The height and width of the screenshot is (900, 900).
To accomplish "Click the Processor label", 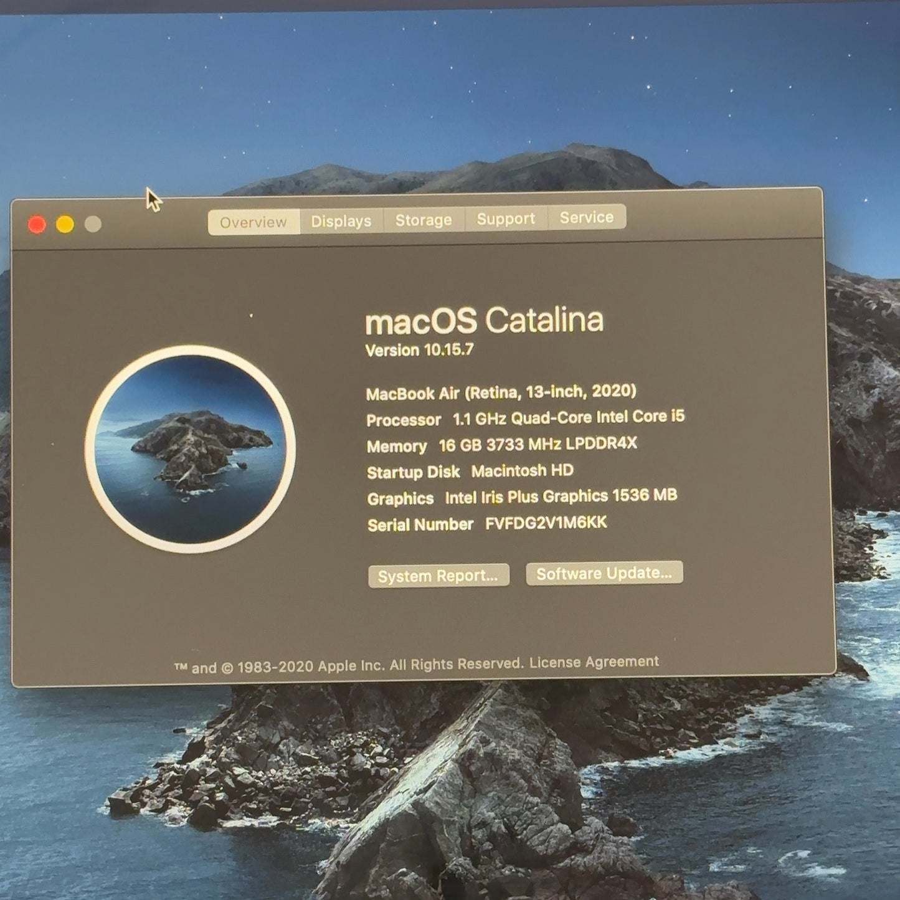I will tap(404, 420).
